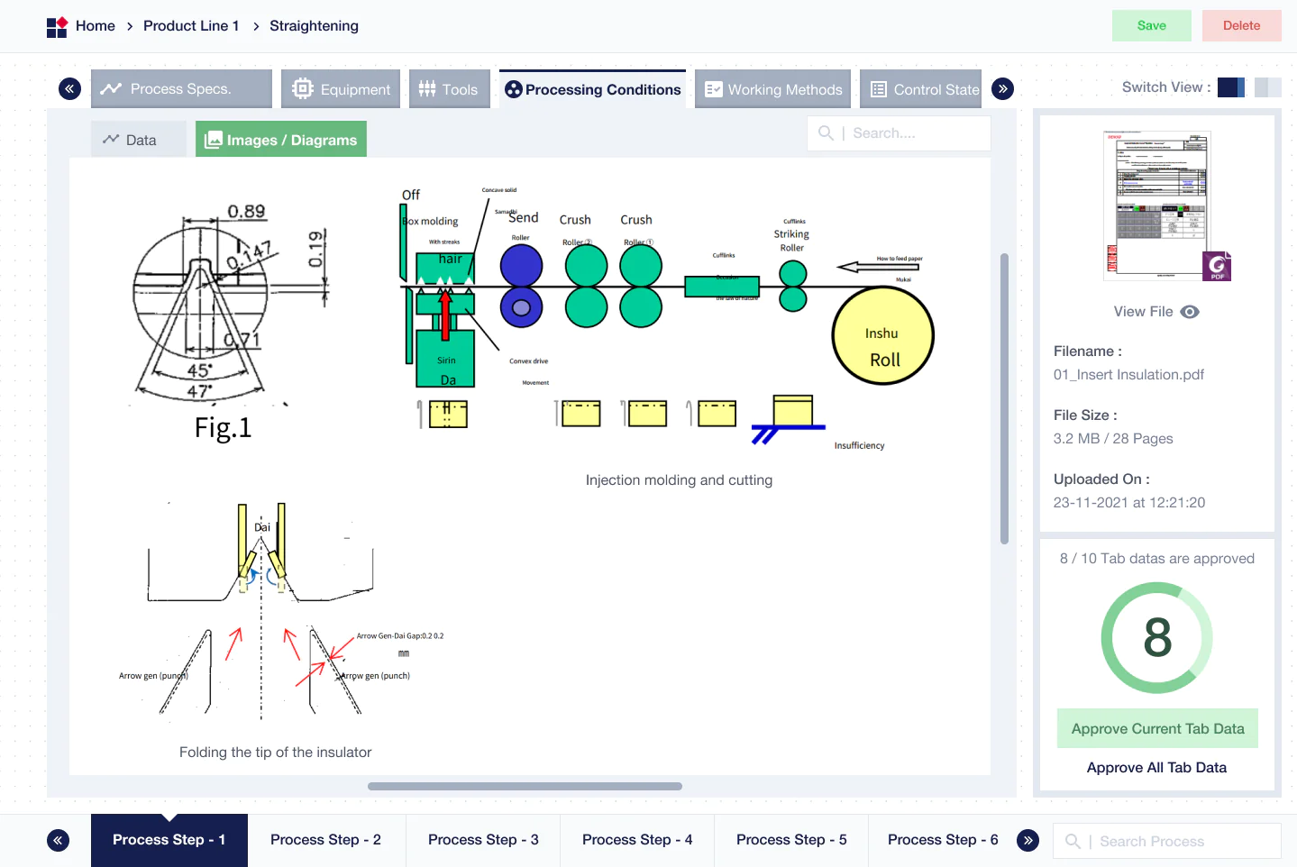1297x867 pixels.
Task: Click the Images / Diagrams picture icon
Action: click(x=214, y=140)
